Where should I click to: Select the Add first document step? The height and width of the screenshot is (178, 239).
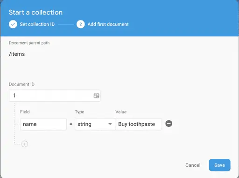[x=108, y=24]
